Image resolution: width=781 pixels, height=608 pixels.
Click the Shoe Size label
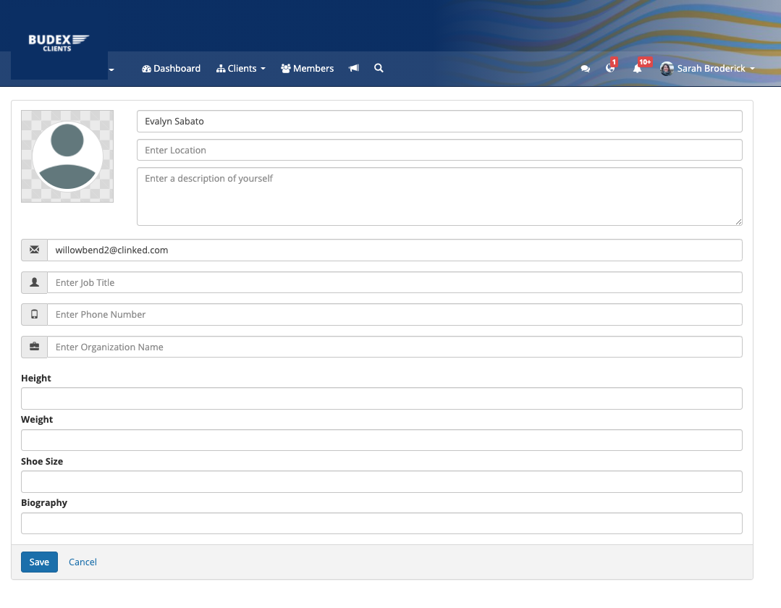click(x=42, y=461)
